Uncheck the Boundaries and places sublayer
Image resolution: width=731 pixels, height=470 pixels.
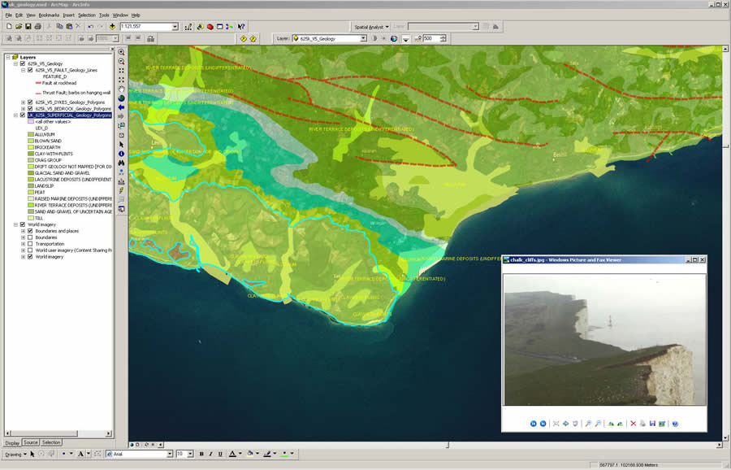pos(30,231)
